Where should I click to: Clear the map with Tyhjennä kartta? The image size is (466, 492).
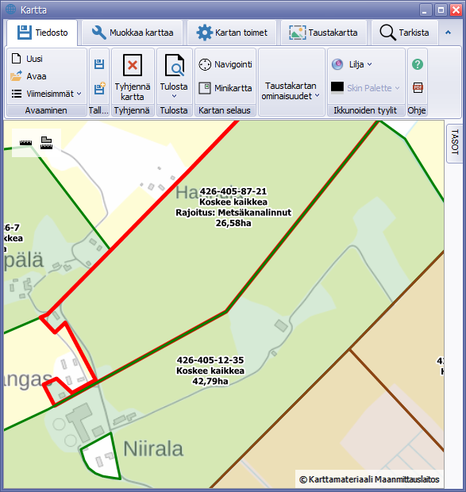(x=133, y=78)
